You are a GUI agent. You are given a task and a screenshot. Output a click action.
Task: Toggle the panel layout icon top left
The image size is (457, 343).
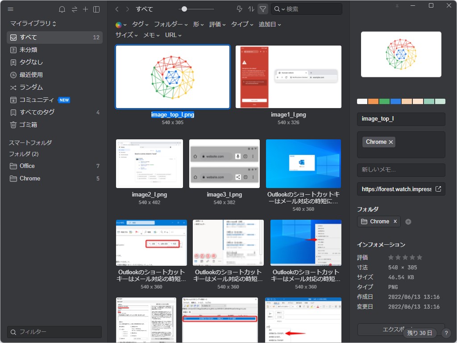click(97, 9)
